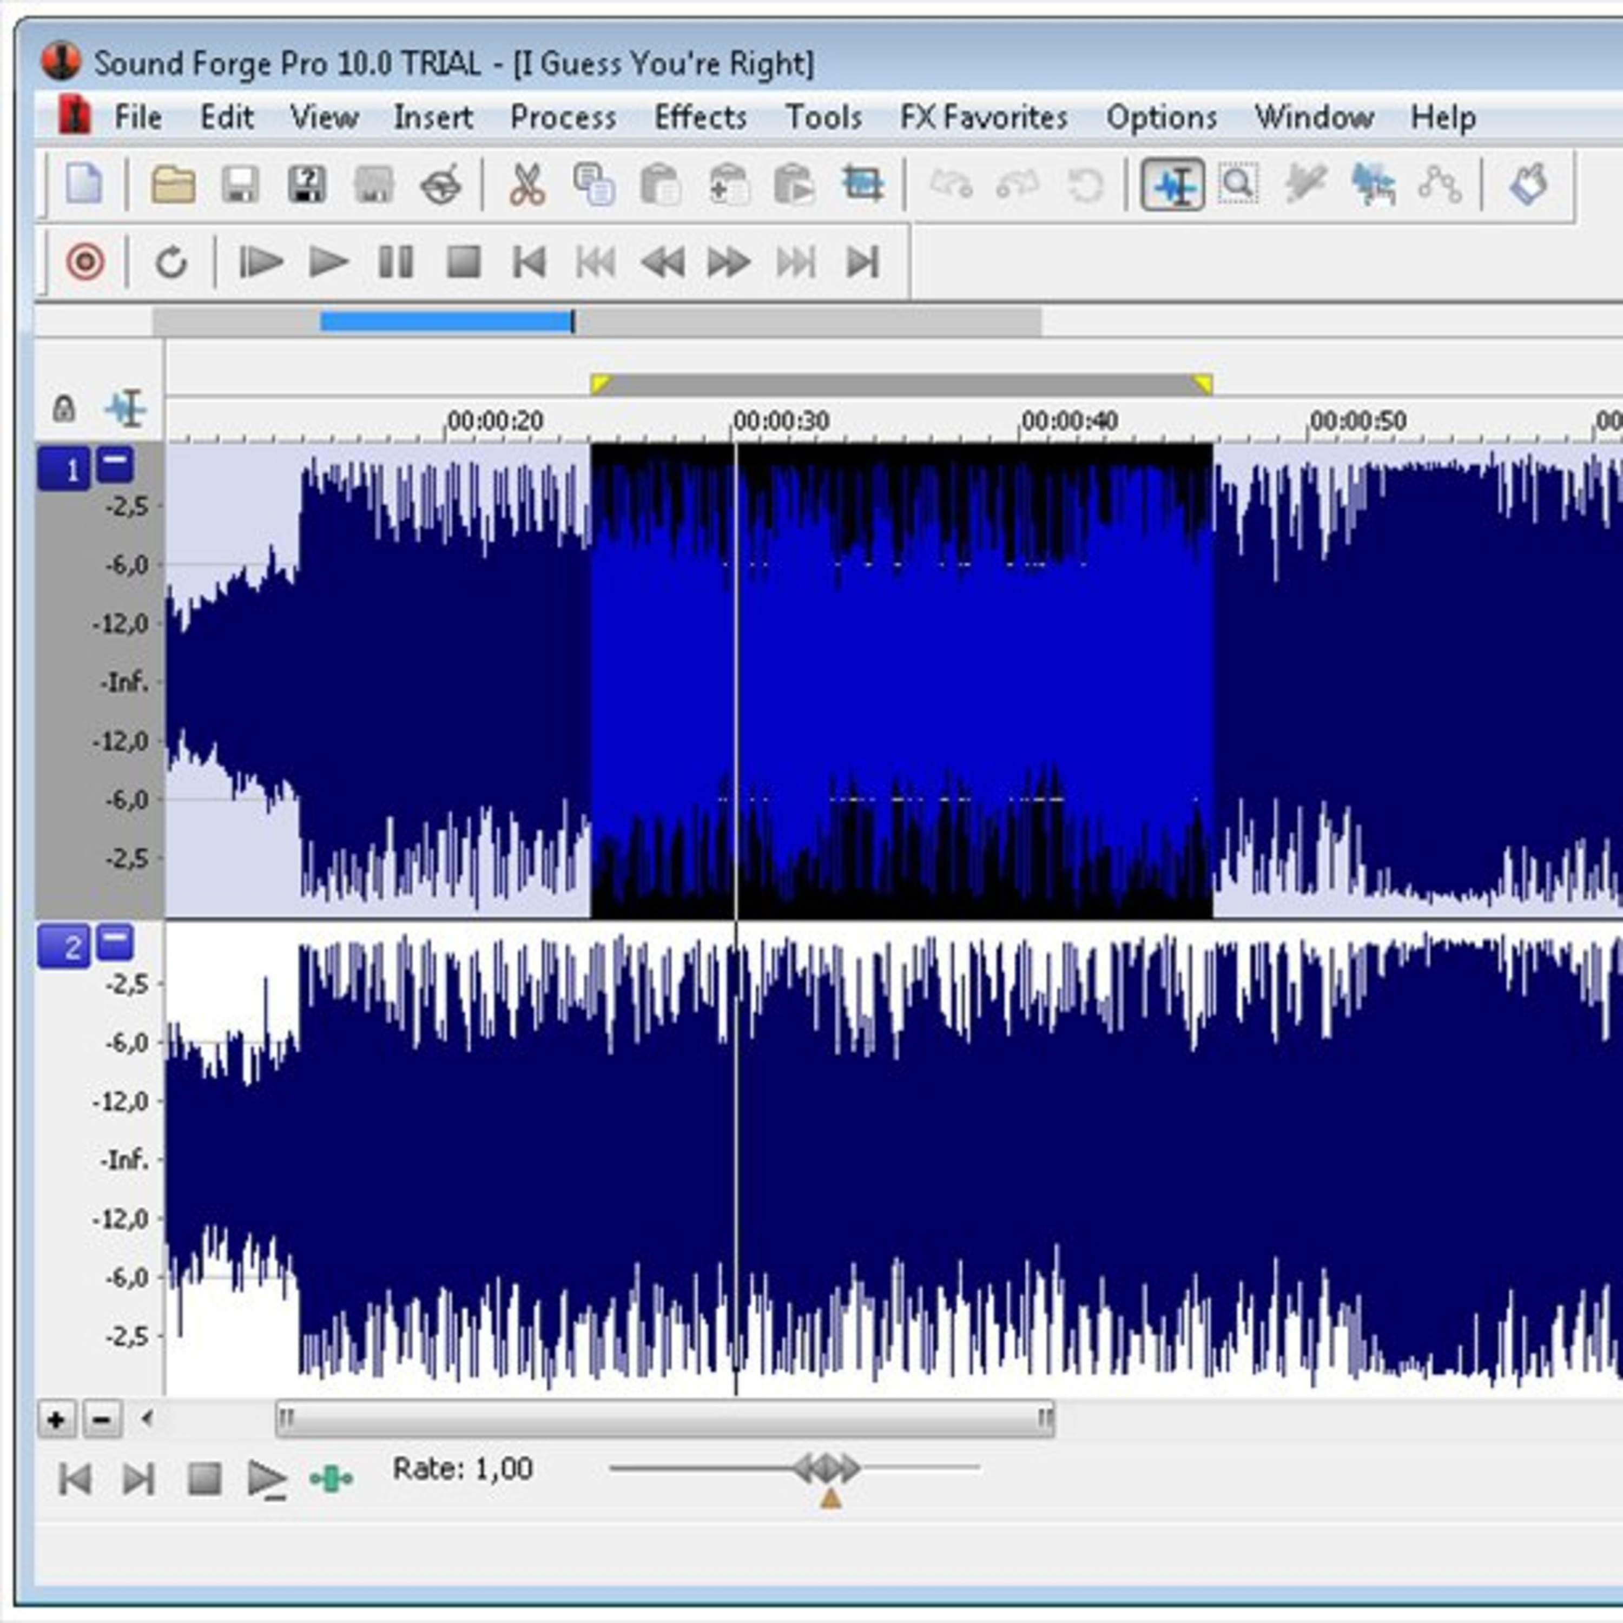The height and width of the screenshot is (1623, 1623).
Task: Click the horizontal scrollbar thumb
Action: click(x=665, y=1420)
